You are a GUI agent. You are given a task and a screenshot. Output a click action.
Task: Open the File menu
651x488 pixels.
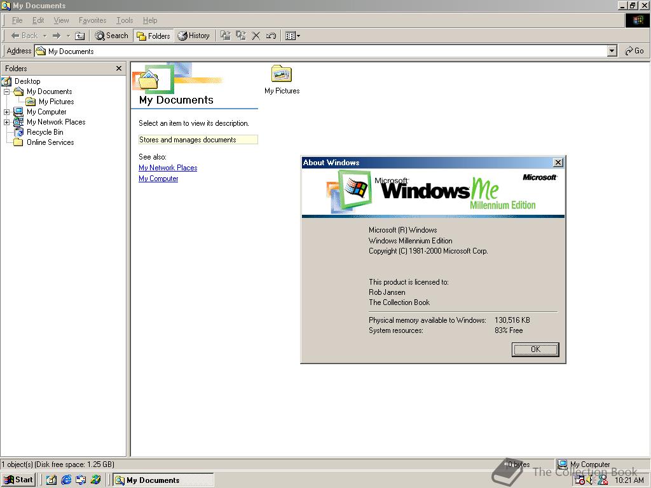(17, 20)
